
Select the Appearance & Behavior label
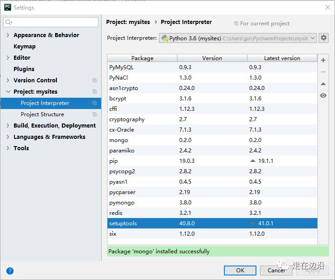coord(47,35)
